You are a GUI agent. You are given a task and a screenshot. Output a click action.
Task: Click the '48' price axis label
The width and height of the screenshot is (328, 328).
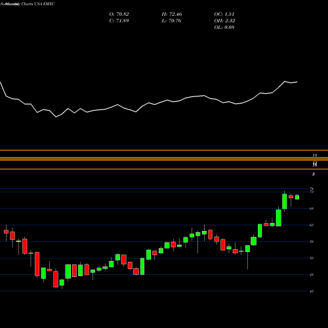pos(312,275)
